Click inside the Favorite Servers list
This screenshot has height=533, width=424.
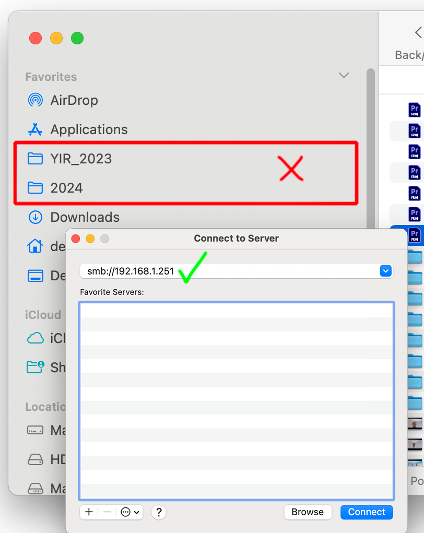point(237,401)
